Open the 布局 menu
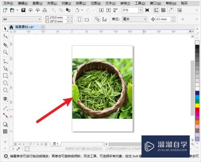 (x=52, y=3)
